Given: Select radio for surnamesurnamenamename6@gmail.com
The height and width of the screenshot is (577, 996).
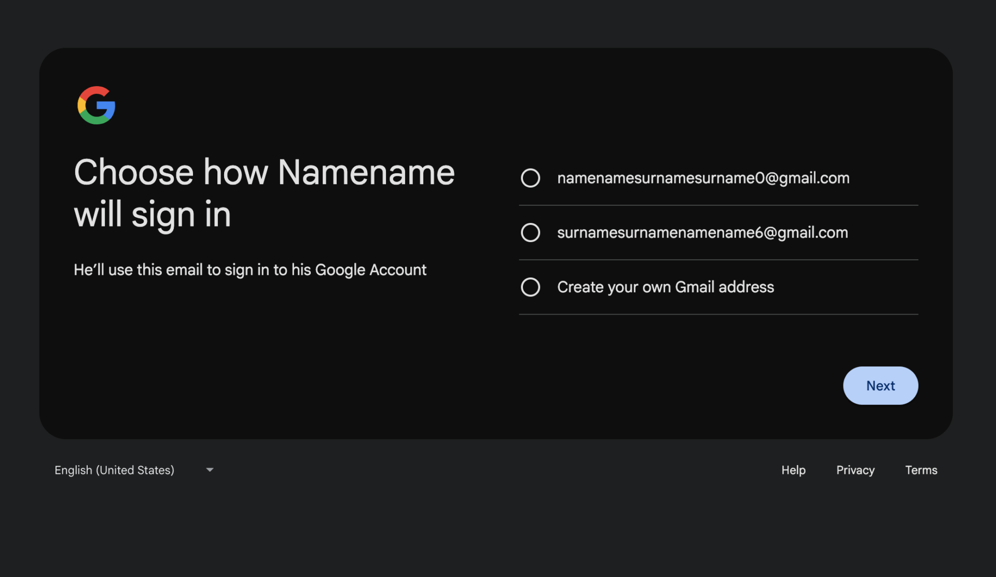Looking at the screenshot, I should (x=530, y=232).
